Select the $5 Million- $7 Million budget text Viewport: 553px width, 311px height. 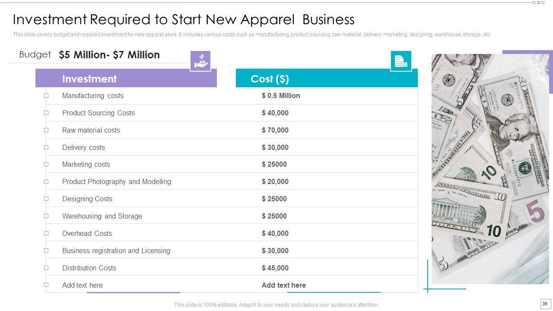pyautogui.click(x=109, y=55)
